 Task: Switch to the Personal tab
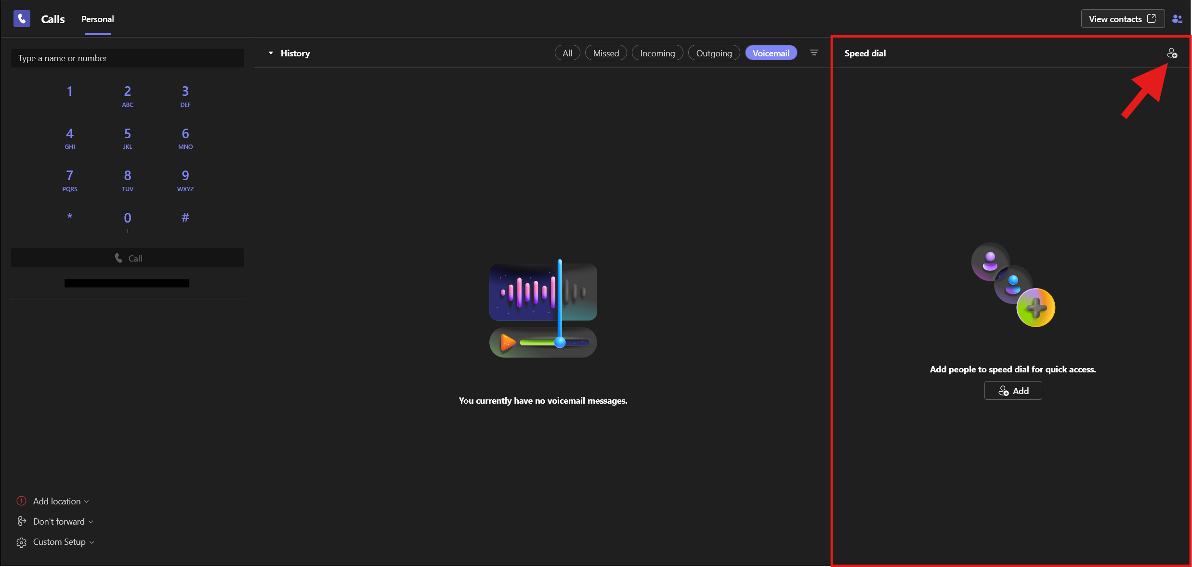[x=98, y=19]
